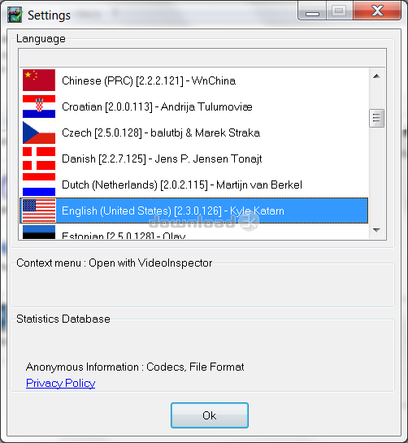The width and height of the screenshot is (408, 443).
Task: Choose Croatian language by Andrija Tulumoviæ
Action: point(193,106)
